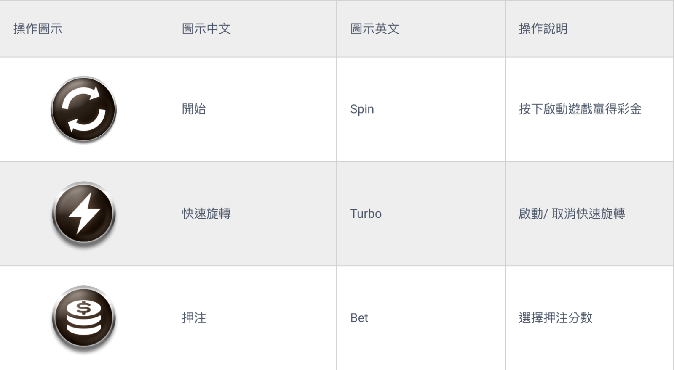Click the Turbo label text
674x370 pixels.
pos(366,214)
